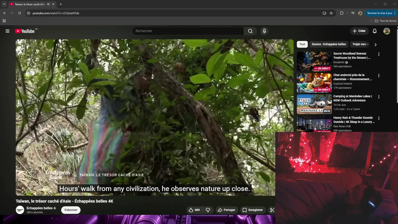398x224 pixels.
Task: Click title Secret Woodland Retreat: Treehouse
Action: (352, 56)
